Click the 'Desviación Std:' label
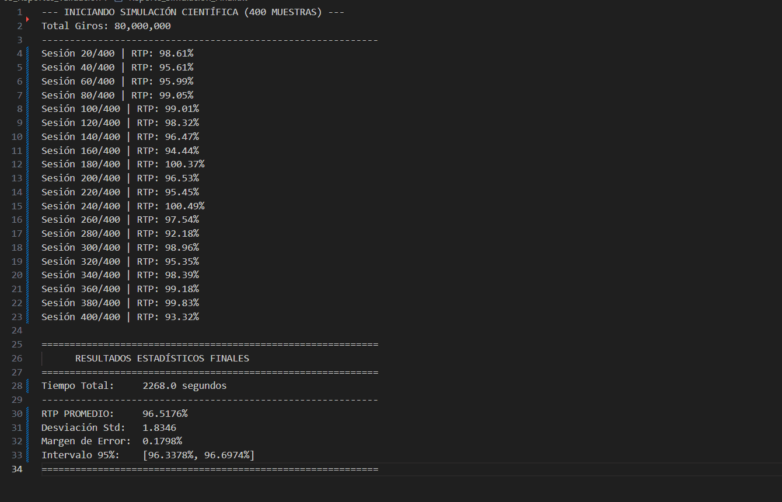Image resolution: width=782 pixels, height=502 pixels. pos(83,428)
